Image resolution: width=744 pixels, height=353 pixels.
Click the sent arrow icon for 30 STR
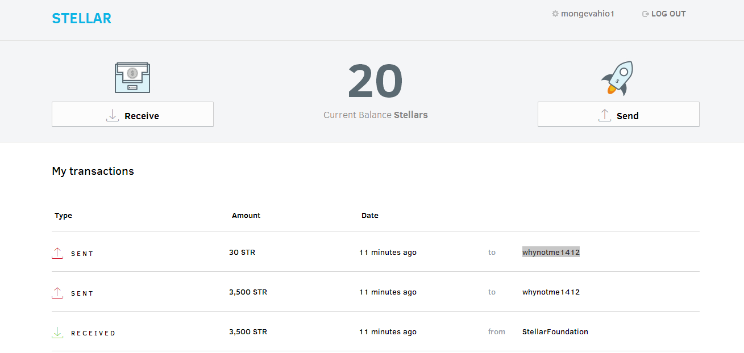57,253
